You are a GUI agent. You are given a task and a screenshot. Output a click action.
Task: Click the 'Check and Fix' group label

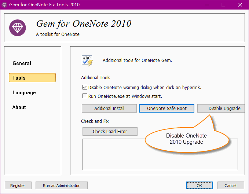click(95, 121)
